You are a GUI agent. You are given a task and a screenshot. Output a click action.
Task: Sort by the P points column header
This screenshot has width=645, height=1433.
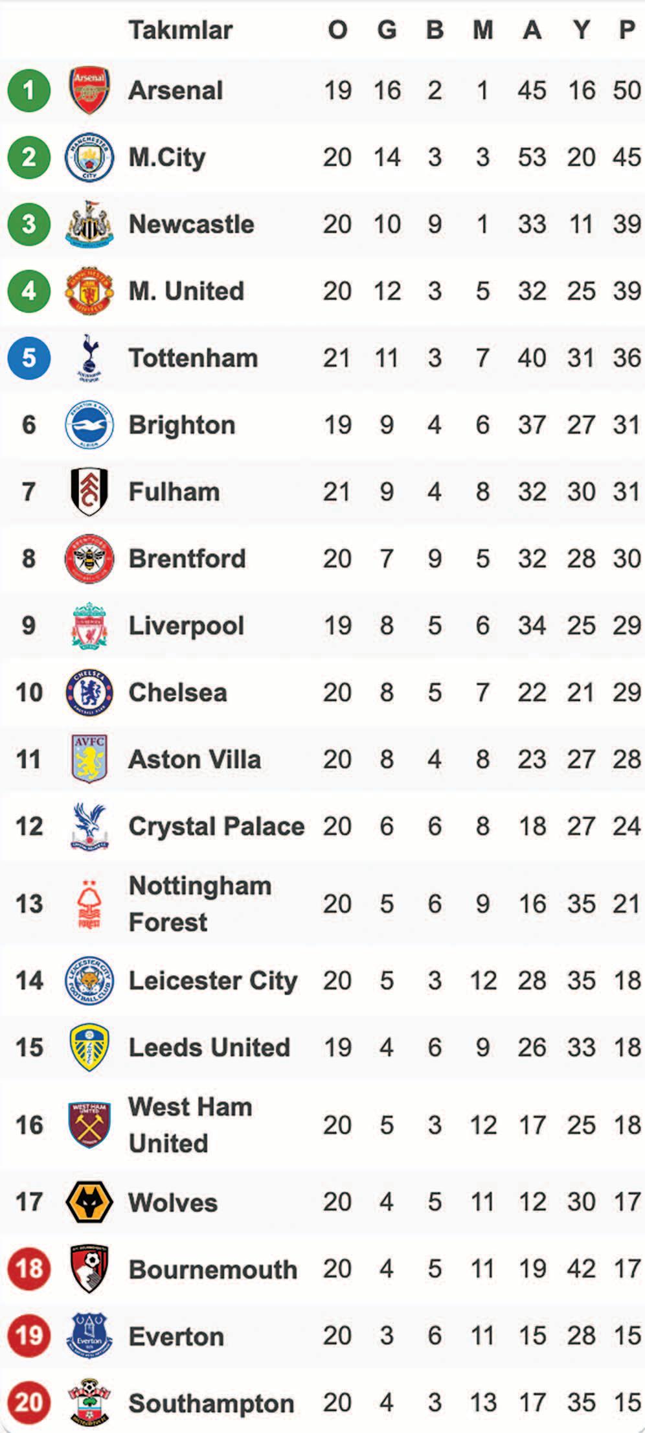click(x=626, y=30)
